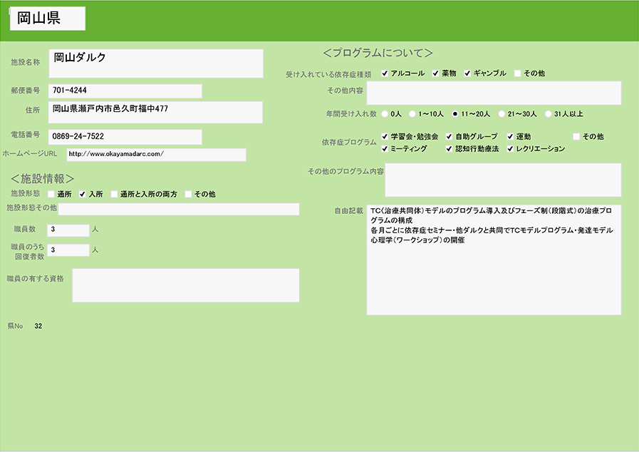Viewport: 639px width, 452px height.
Task: Toggle the 学習会・勉強会 checkbox
Action: [385, 136]
